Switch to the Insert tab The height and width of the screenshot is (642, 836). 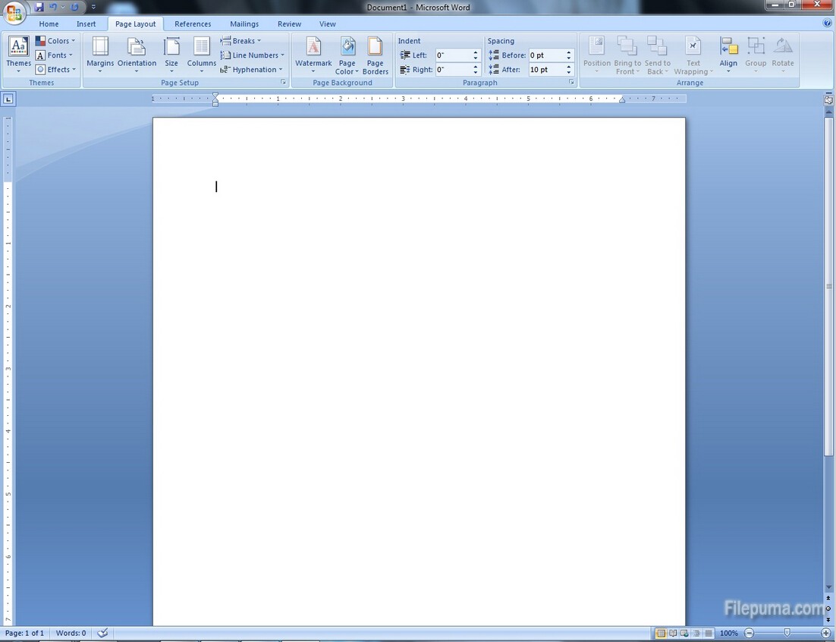pyautogui.click(x=86, y=24)
